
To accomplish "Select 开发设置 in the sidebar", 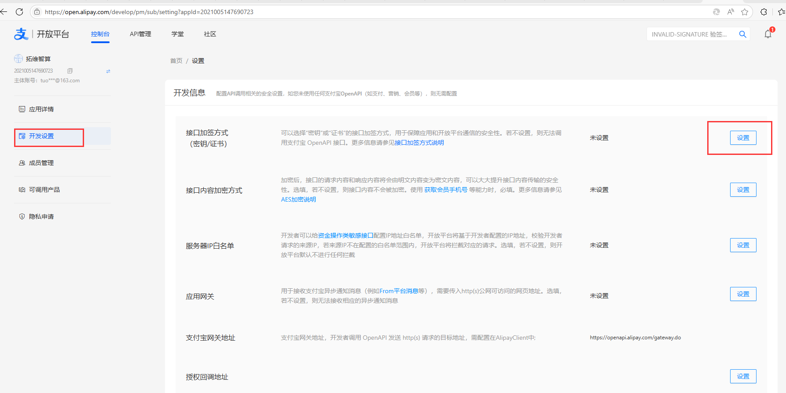I will coord(62,136).
